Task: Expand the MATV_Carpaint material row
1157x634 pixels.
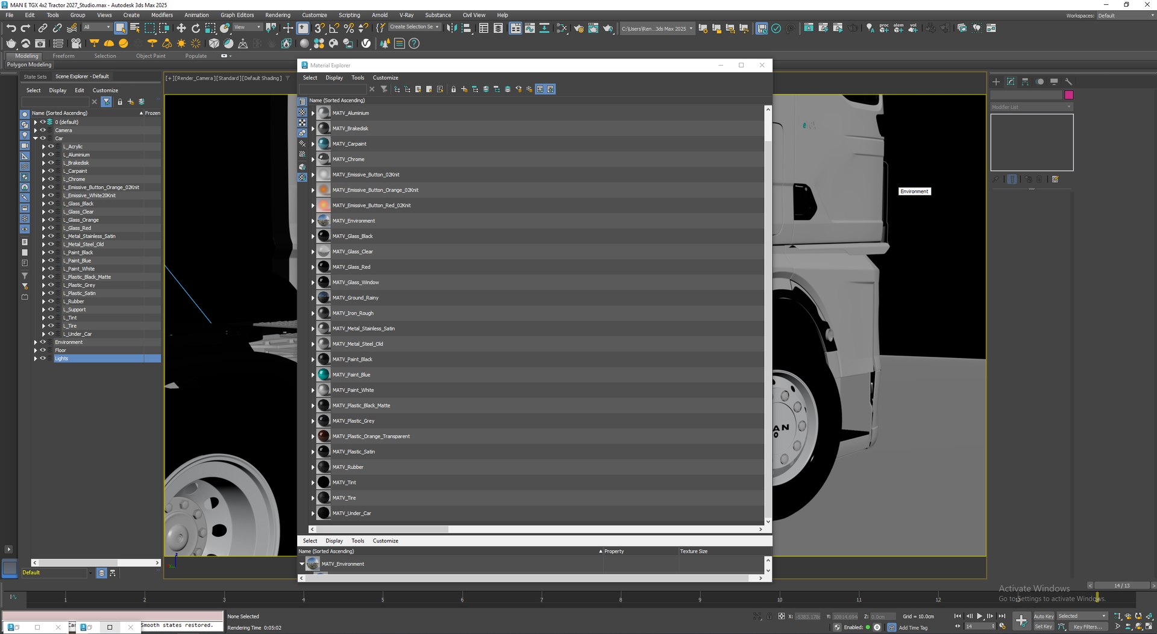Action: pos(313,144)
